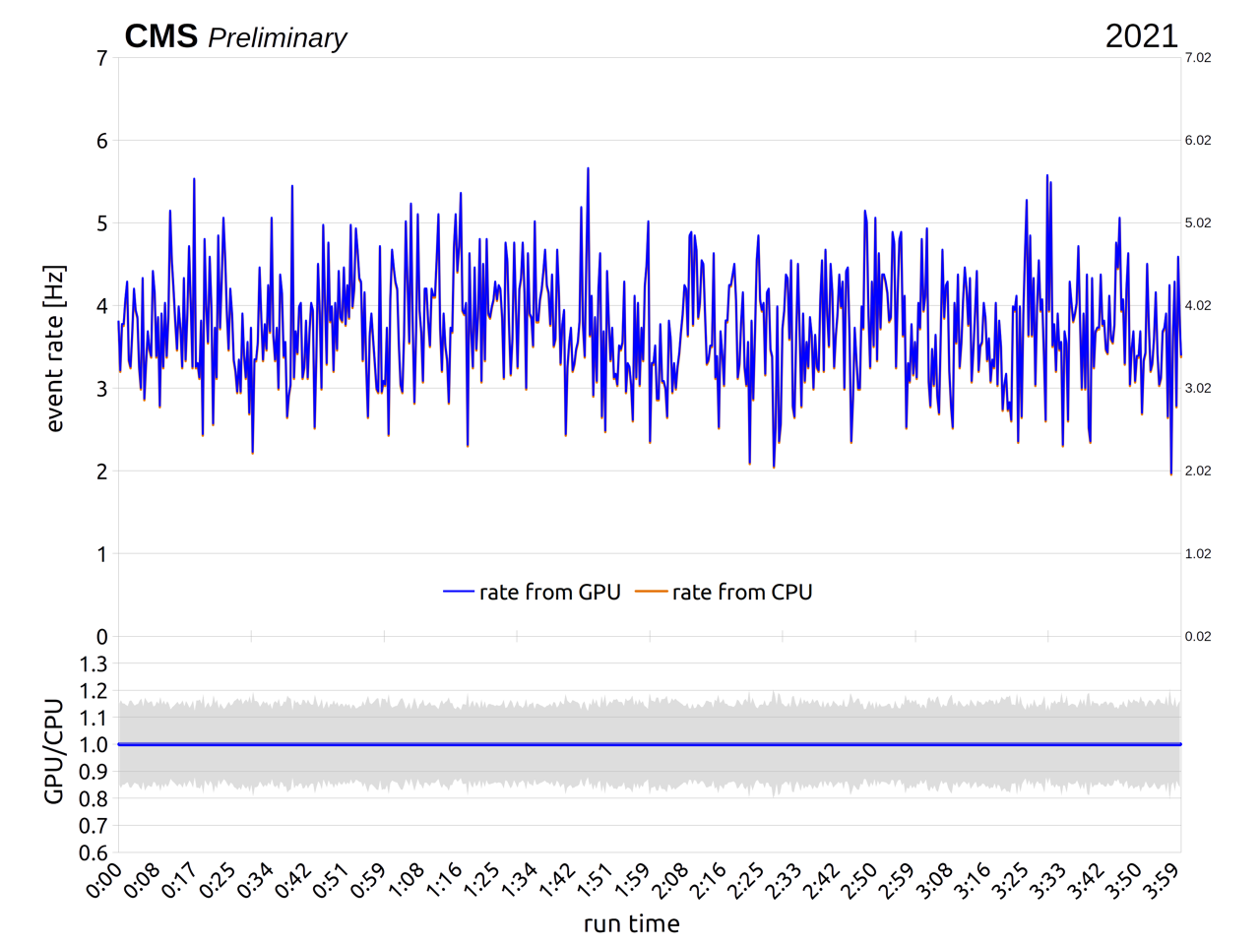Screen dimensions: 1260x945
Task: Click ratio axis tick '0.8'
Action: click(x=94, y=798)
